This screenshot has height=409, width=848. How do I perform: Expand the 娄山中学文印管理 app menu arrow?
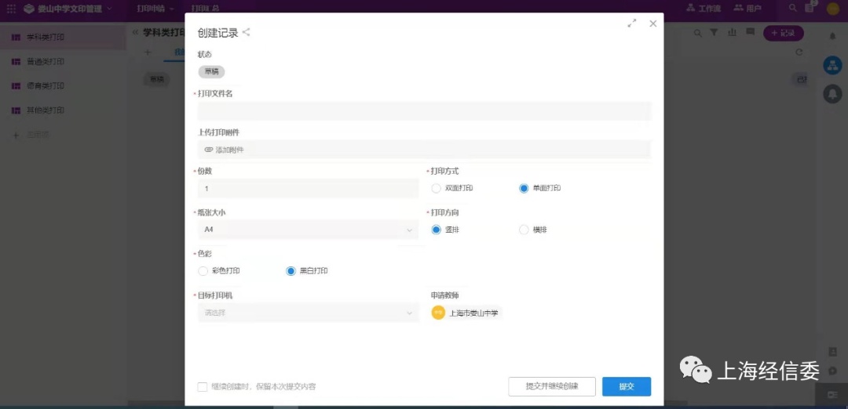(x=110, y=9)
